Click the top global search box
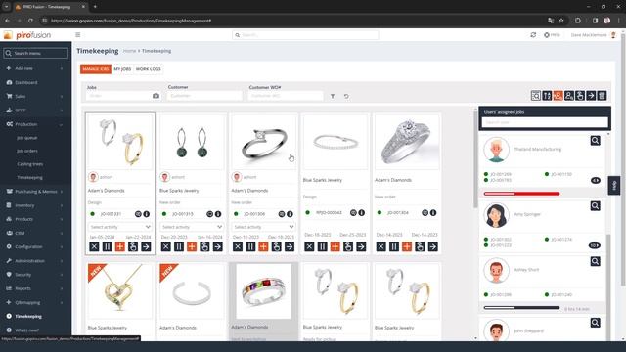The image size is (626, 352). click(305, 35)
